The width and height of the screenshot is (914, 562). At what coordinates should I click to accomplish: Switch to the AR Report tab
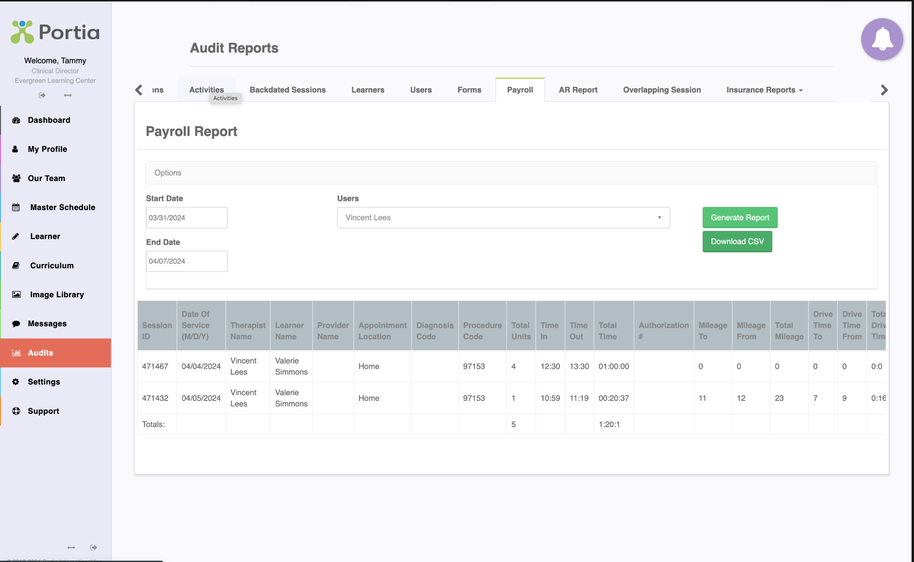tap(578, 90)
